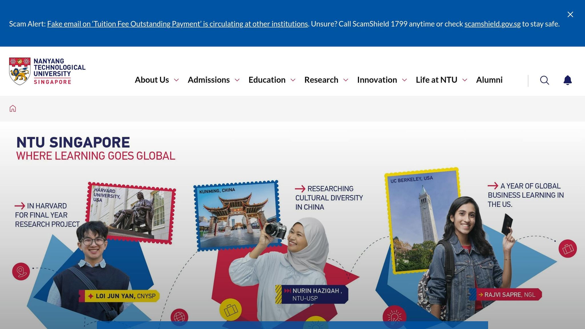This screenshot has height=329, width=585.
Task: Open the Innovation menu item
Action: (377, 80)
